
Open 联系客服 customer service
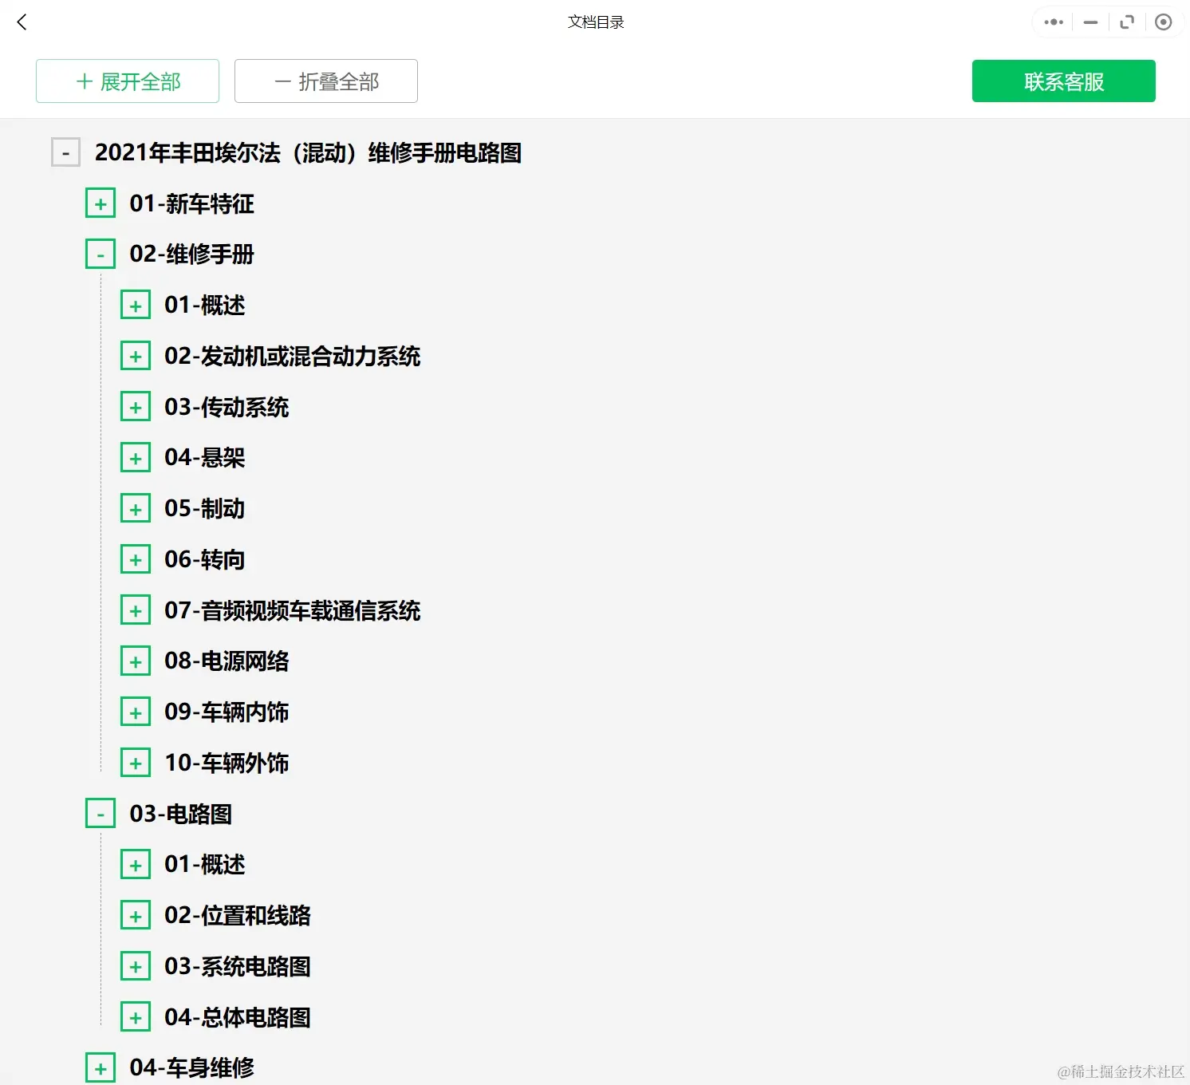(1063, 81)
